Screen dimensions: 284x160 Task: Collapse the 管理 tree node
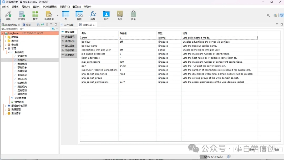pos(6,48)
